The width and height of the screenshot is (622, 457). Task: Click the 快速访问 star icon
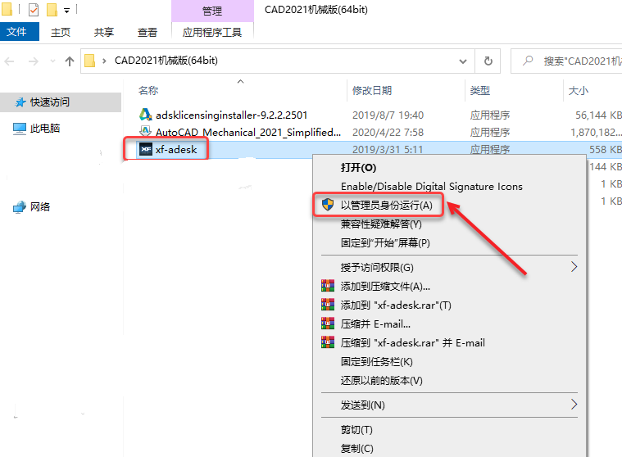pos(20,102)
